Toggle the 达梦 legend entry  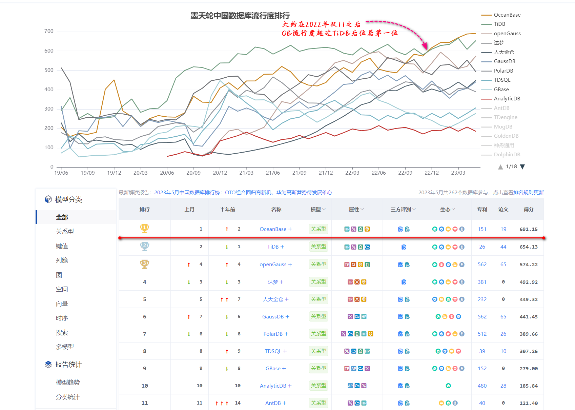click(x=493, y=43)
